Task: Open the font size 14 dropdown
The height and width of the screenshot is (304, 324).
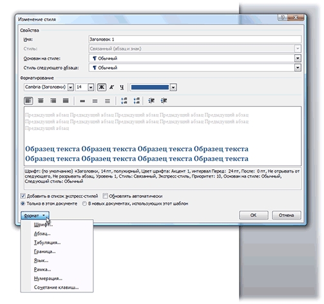Action: [91, 87]
